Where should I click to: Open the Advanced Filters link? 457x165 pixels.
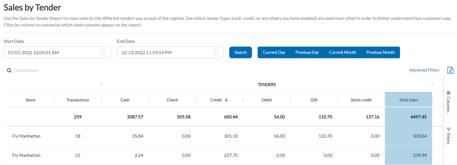[424, 70]
